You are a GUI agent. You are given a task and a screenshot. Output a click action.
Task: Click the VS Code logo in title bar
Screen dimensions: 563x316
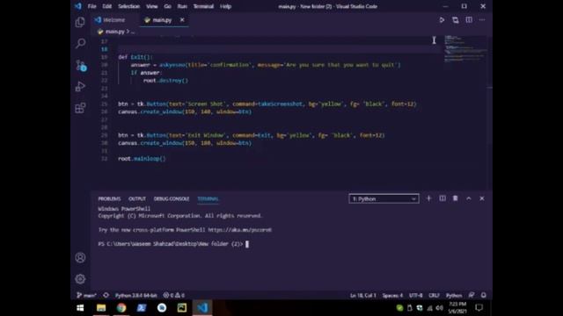(x=78, y=6)
